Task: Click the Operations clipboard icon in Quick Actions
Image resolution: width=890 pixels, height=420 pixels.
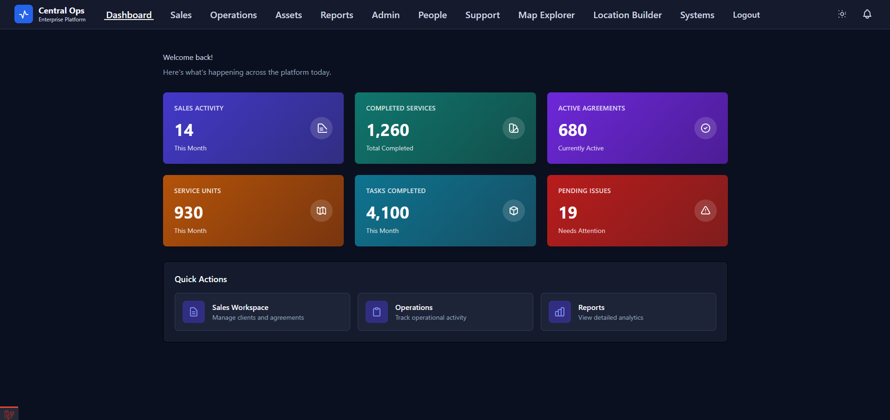Action: 377,312
